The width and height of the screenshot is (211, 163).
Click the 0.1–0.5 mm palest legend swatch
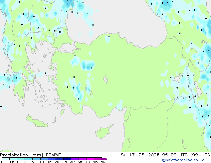[6, 159]
